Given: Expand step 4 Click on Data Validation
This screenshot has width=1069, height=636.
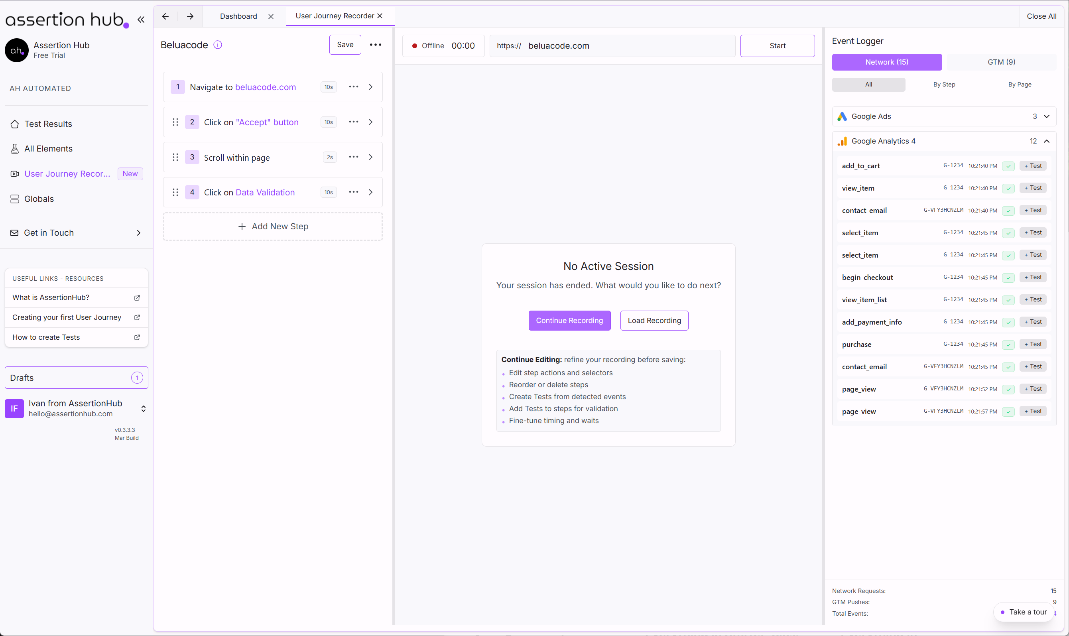Looking at the screenshot, I should tap(370, 193).
